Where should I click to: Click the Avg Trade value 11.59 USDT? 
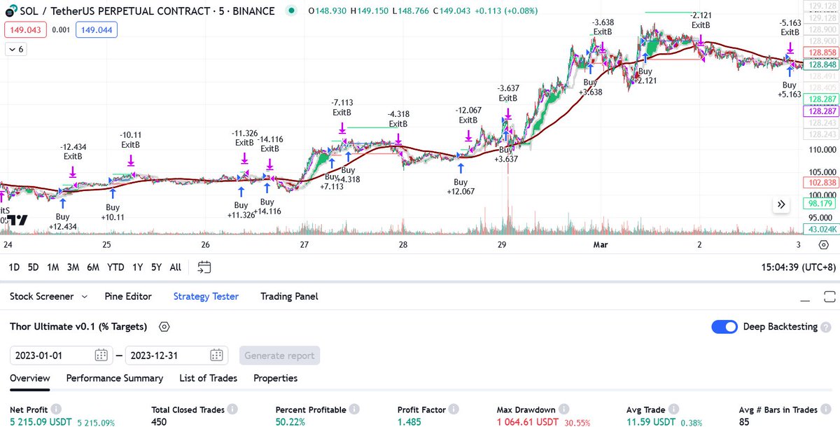(651, 422)
